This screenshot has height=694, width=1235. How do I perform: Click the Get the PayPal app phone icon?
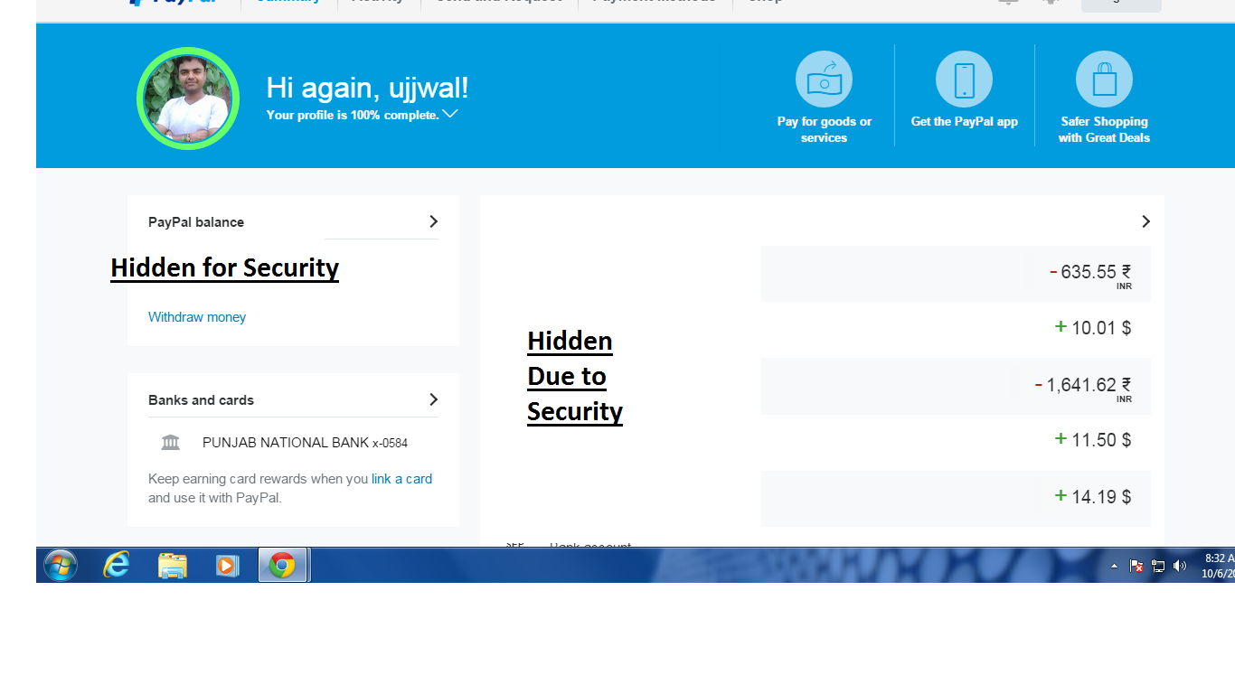pyautogui.click(x=964, y=80)
